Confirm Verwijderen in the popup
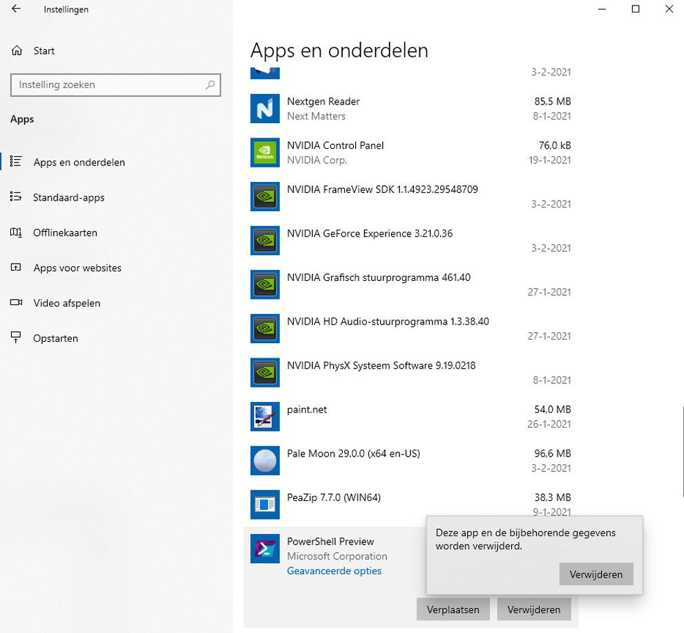684x633 pixels. point(596,574)
